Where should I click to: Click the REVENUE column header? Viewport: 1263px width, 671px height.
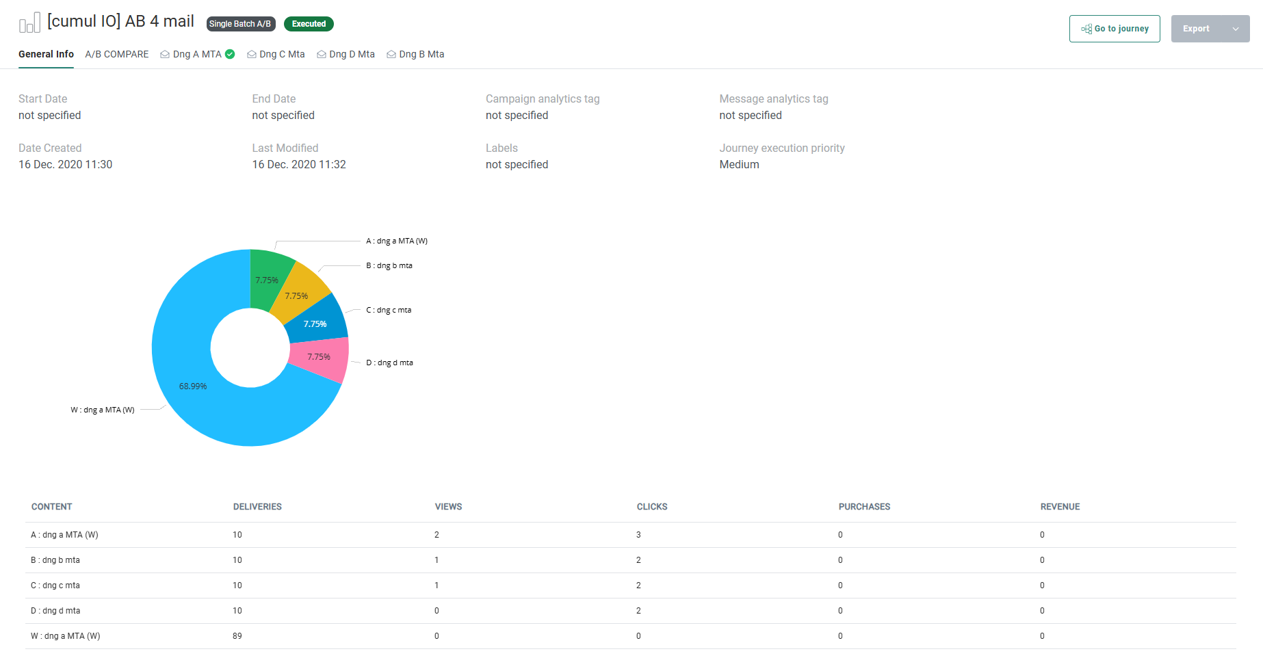coord(1060,507)
